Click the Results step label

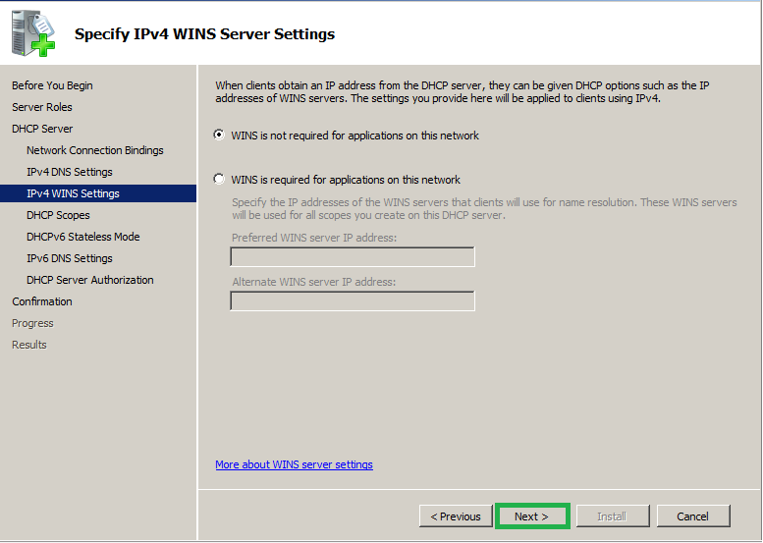pyautogui.click(x=29, y=345)
